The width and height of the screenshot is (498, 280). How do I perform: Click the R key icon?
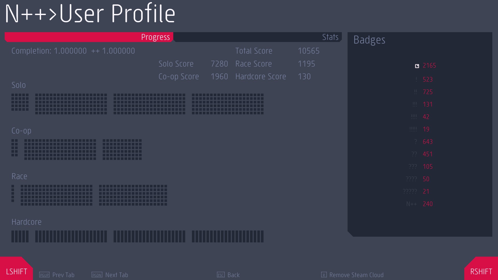click(x=324, y=275)
